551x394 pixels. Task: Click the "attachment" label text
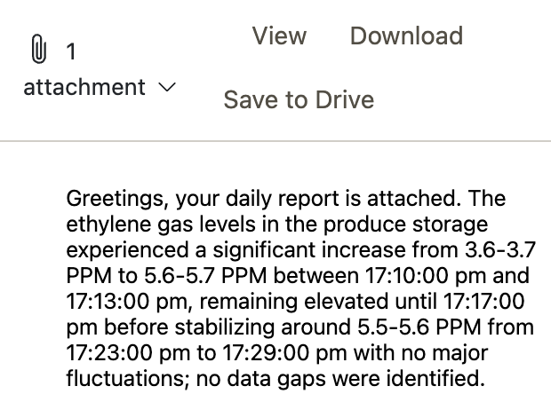pyautogui.click(x=84, y=87)
